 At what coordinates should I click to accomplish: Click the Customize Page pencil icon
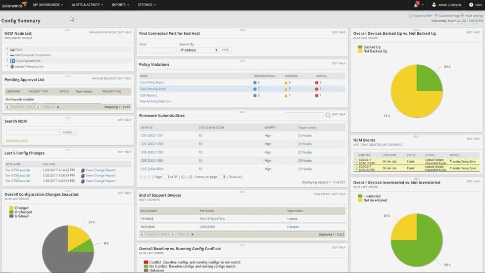pyautogui.click(x=436, y=16)
